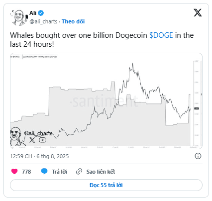Open Đọc 55 trả lời replies button
The width and height of the screenshot is (212, 201).
pos(106,185)
